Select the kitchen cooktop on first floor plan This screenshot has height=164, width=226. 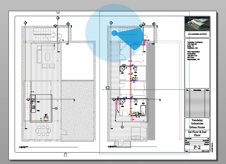click(x=34, y=107)
